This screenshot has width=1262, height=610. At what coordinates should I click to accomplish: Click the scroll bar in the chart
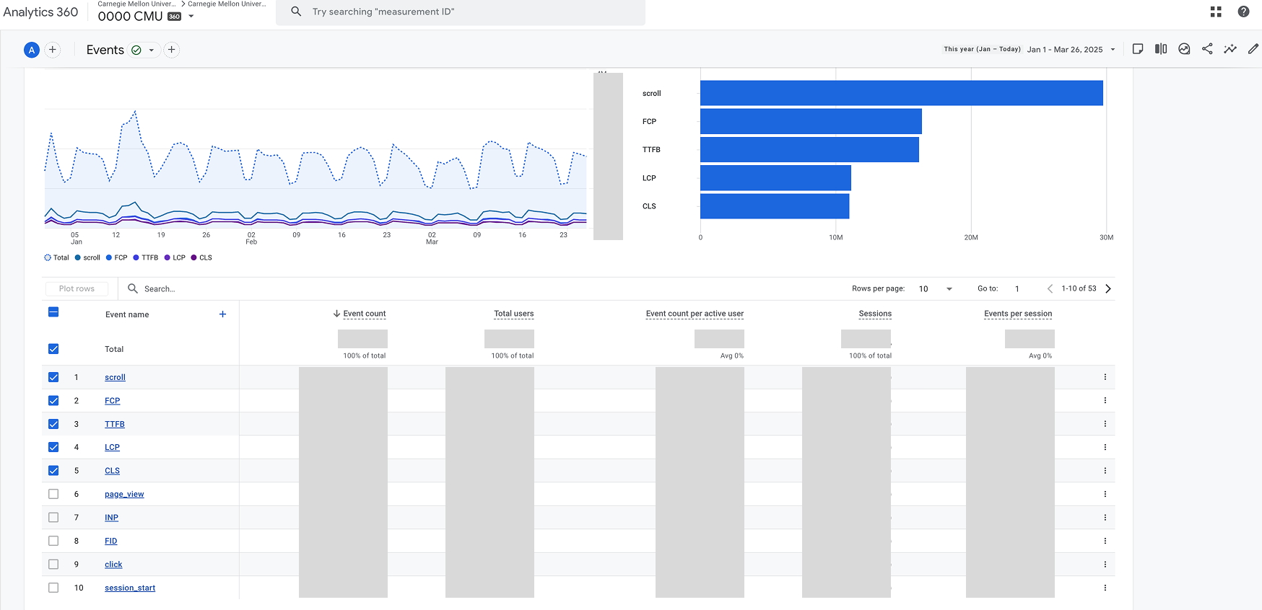(901, 93)
